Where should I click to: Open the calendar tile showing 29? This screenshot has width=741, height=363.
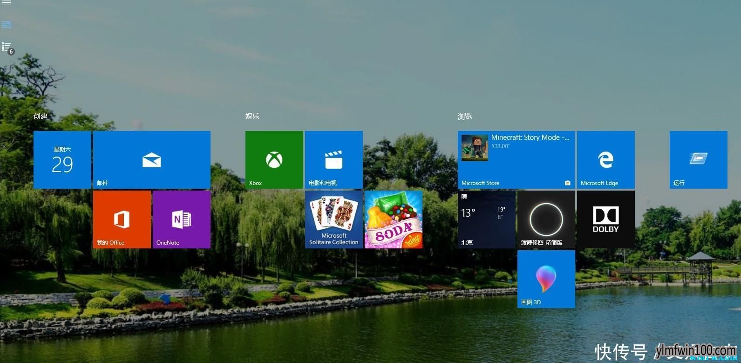click(x=62, y=160)
